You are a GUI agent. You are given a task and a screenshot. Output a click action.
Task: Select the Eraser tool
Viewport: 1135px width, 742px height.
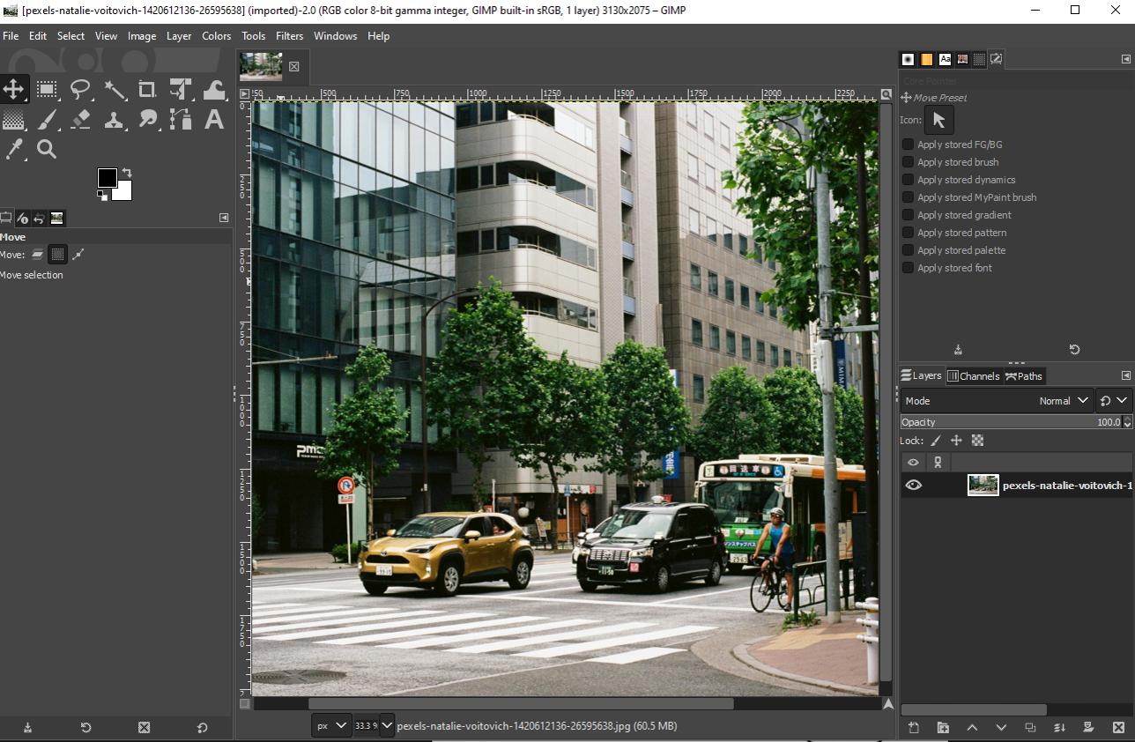[x=80, y=120]
